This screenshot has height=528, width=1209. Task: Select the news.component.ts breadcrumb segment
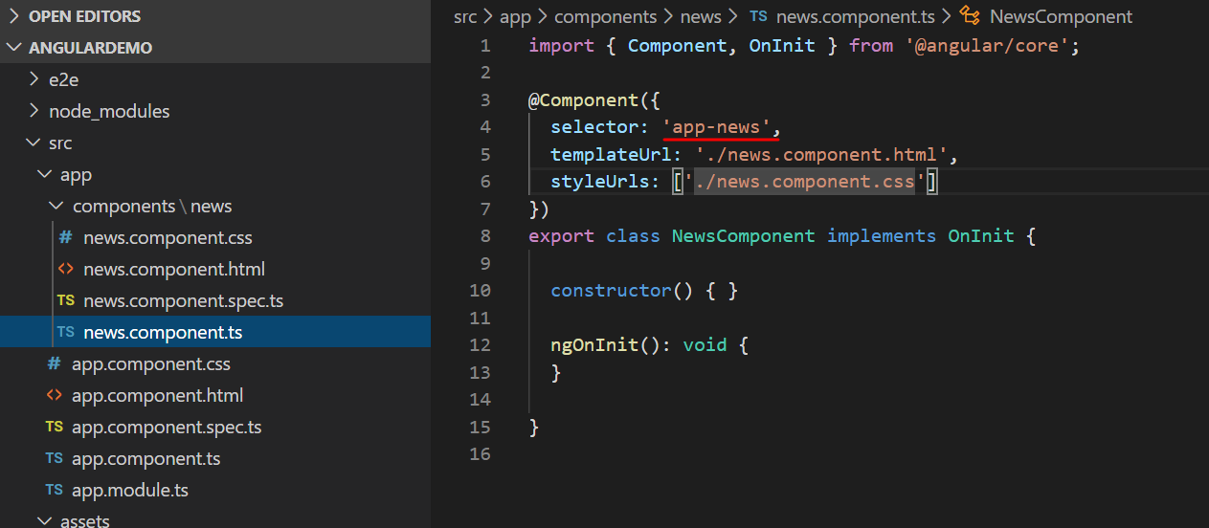tap(855, 16)
